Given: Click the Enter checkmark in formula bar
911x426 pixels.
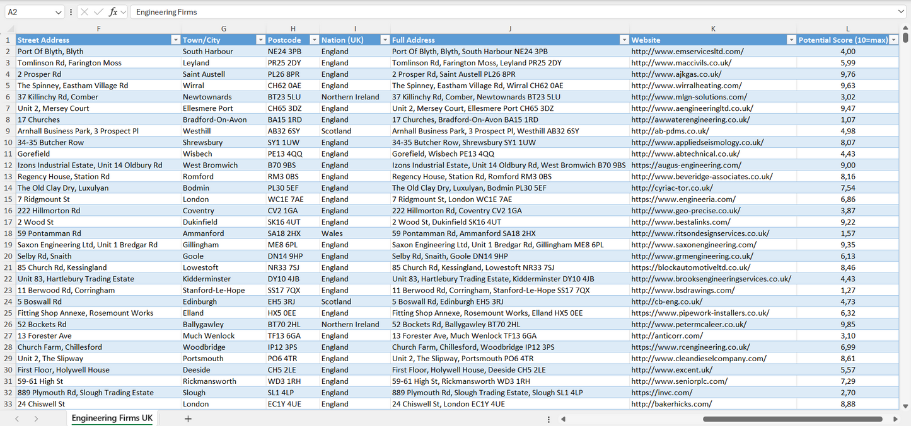Looking at the screenshot, I should pyautogui.click(x=99, y=12).
